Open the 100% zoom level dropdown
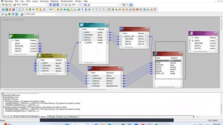Image resolution: width=223 pixels, height=125 pixels. point(77,5)
